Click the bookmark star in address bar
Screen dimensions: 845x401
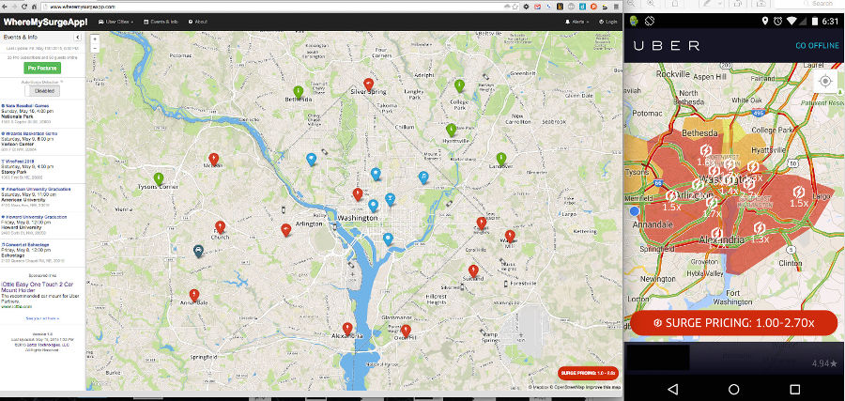click(516, 7)
